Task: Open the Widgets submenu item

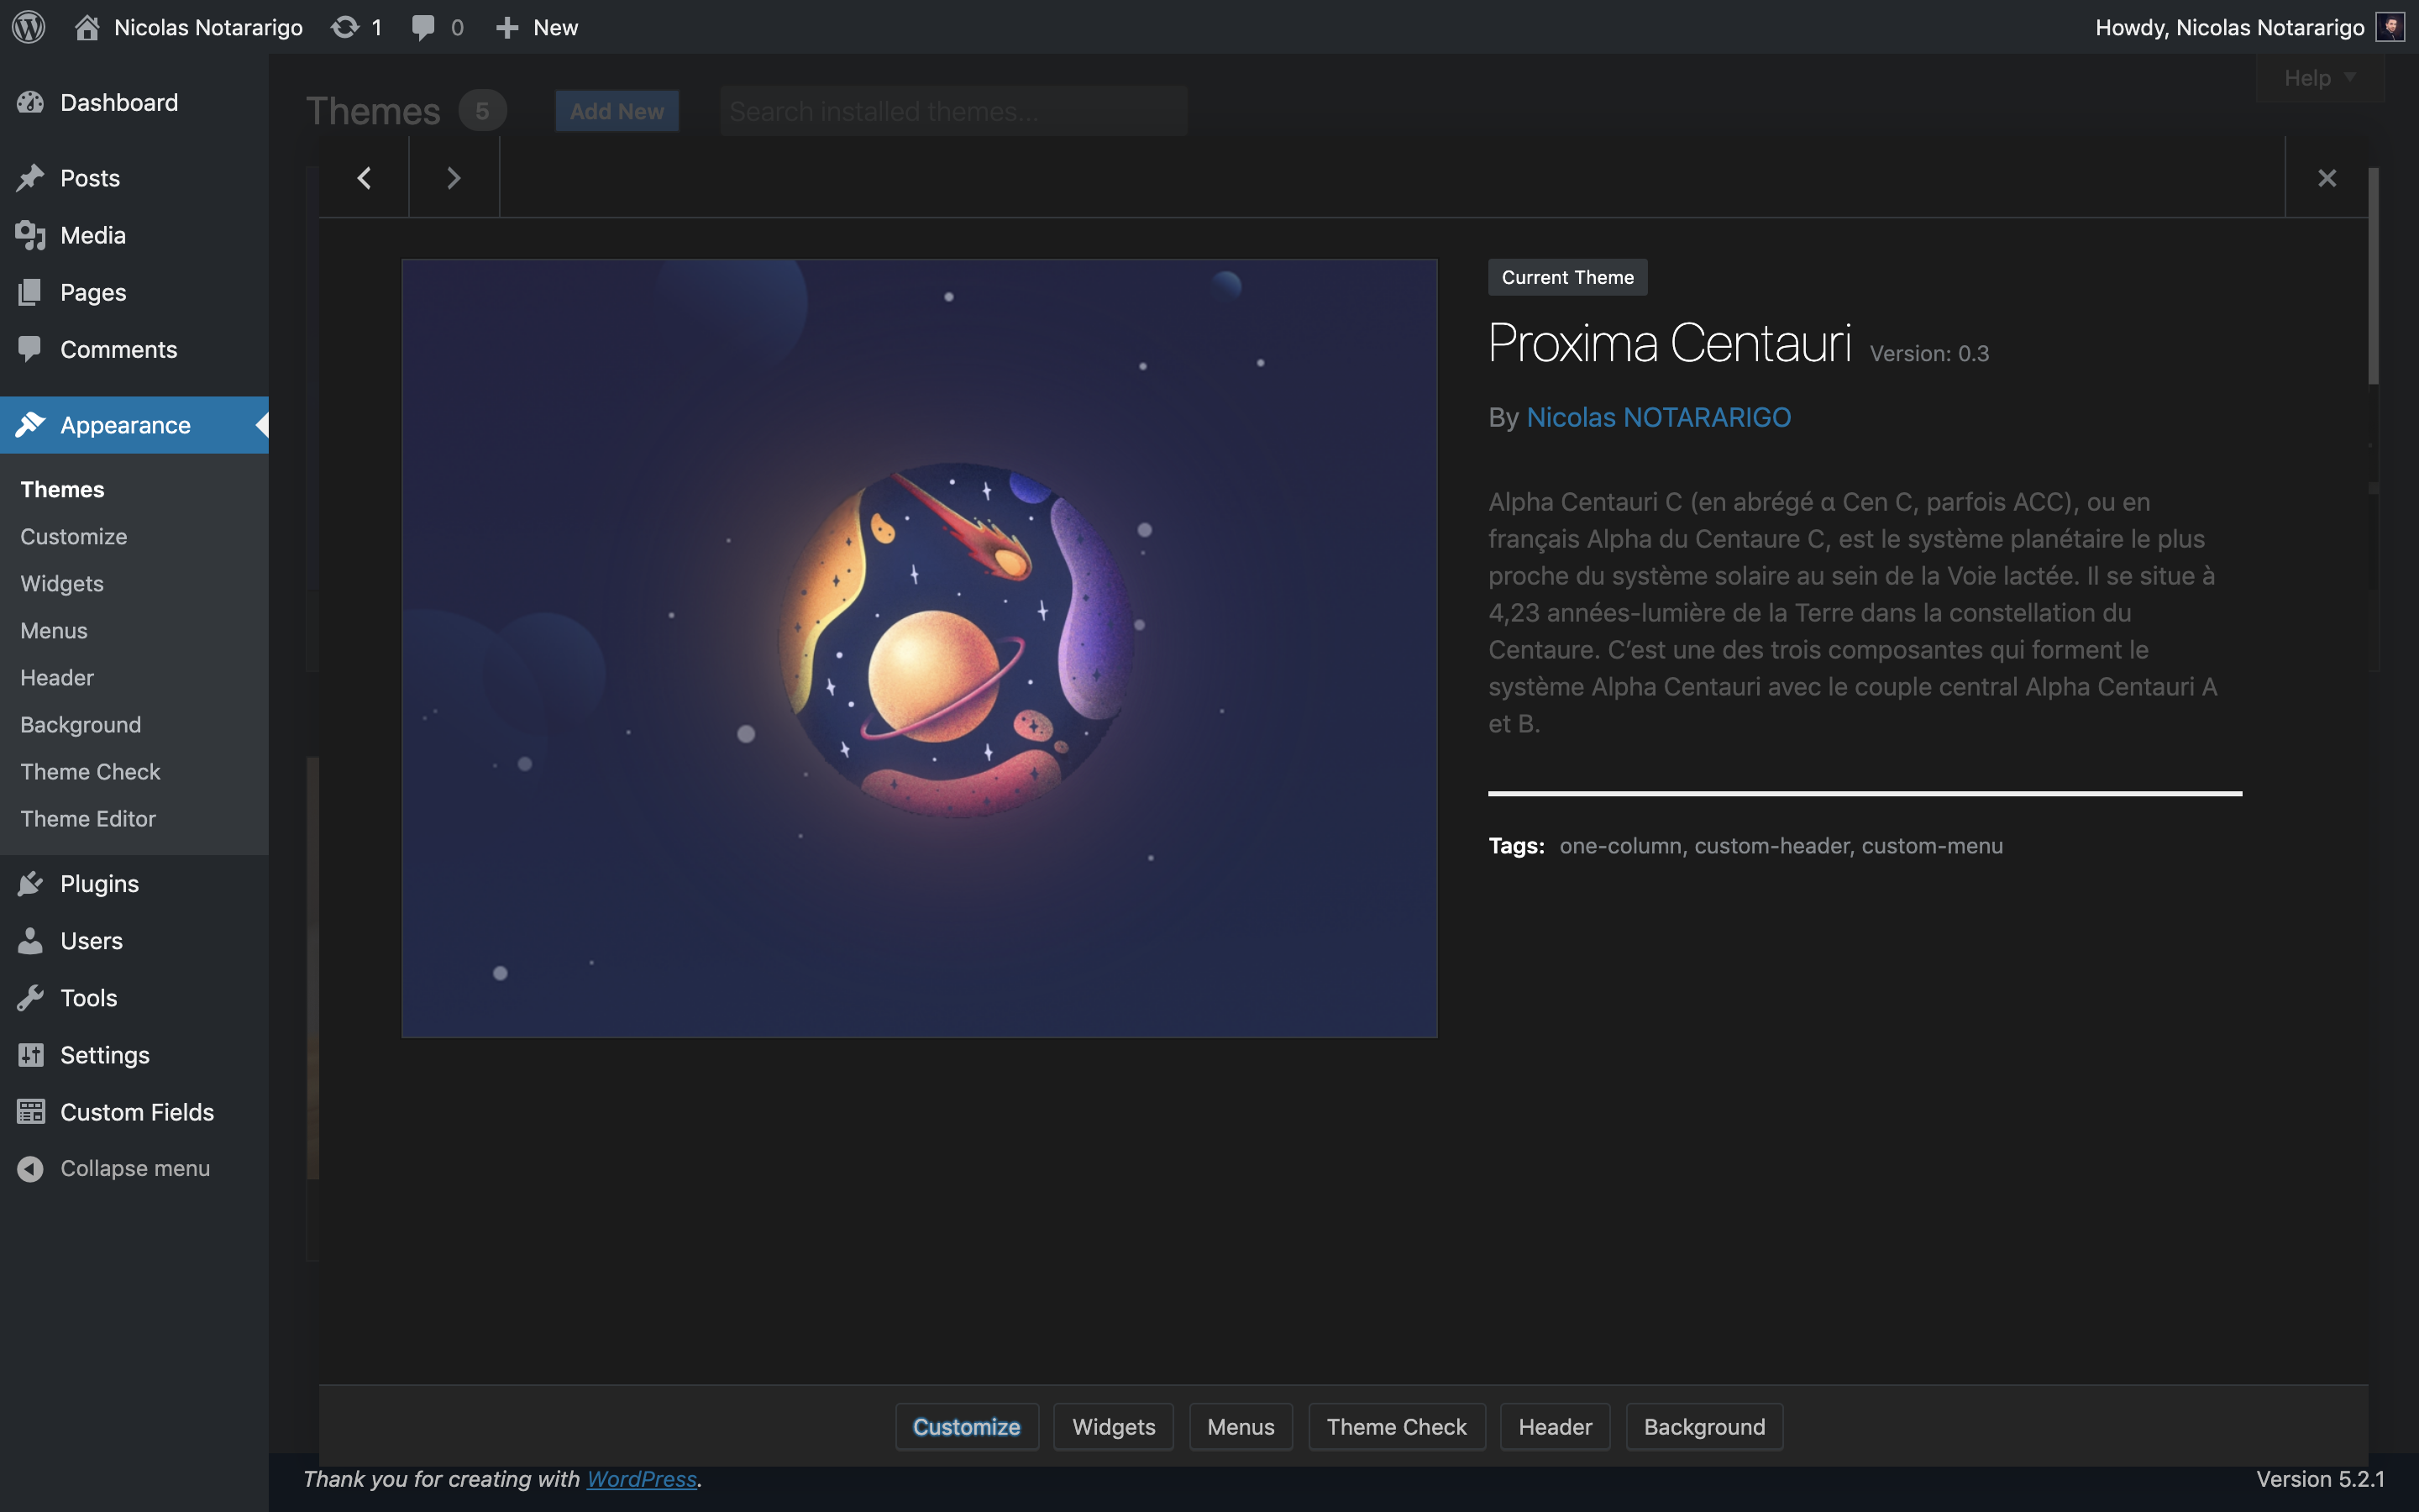Action: pos(62,584)
